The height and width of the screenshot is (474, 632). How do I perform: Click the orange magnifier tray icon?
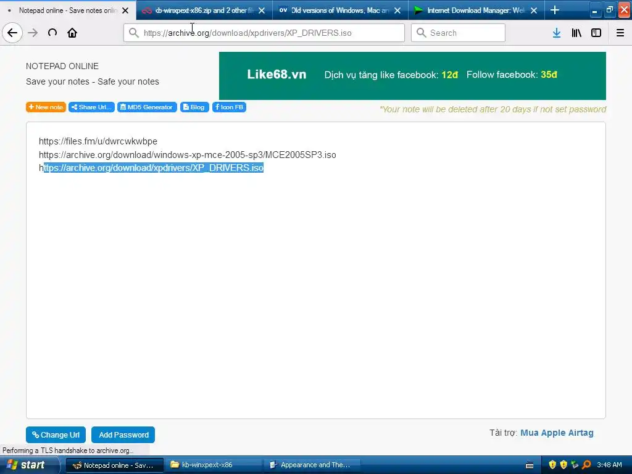[586, 465]
